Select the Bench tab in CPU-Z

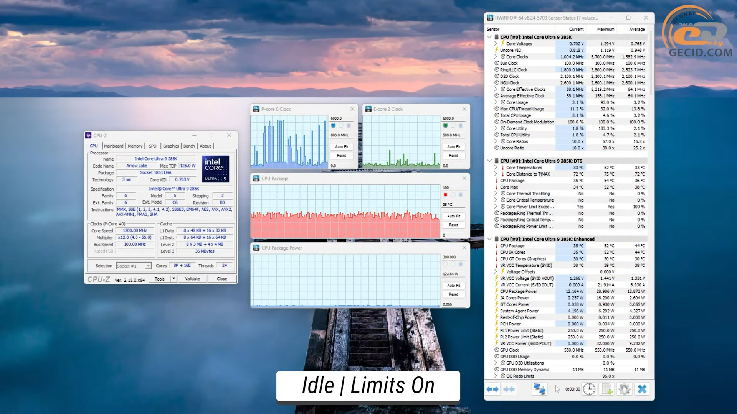[189, 146]
